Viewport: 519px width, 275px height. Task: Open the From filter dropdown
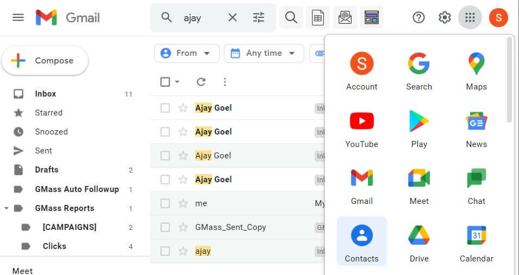(x=187, y=53)
